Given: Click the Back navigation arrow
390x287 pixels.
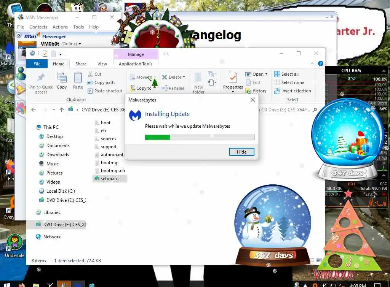Looking at the screenshot, I should [34, 110].
